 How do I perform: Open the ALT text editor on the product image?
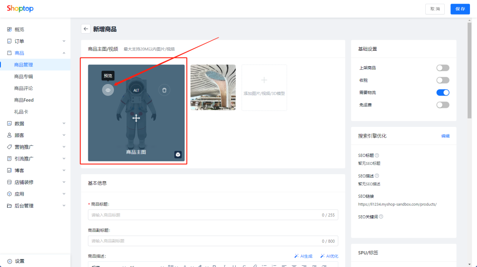coord(136,90)
